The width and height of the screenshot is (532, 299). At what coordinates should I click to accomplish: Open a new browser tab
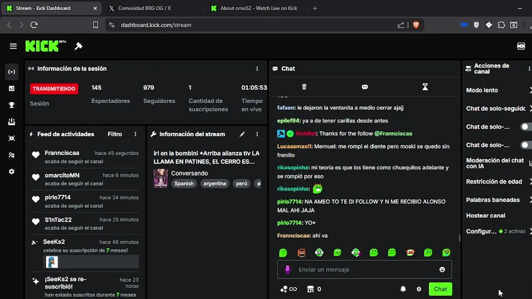point(315,8)
